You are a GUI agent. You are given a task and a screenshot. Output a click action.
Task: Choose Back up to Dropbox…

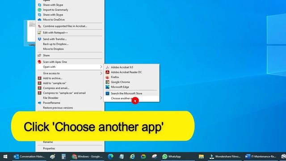tap(70, 44)
